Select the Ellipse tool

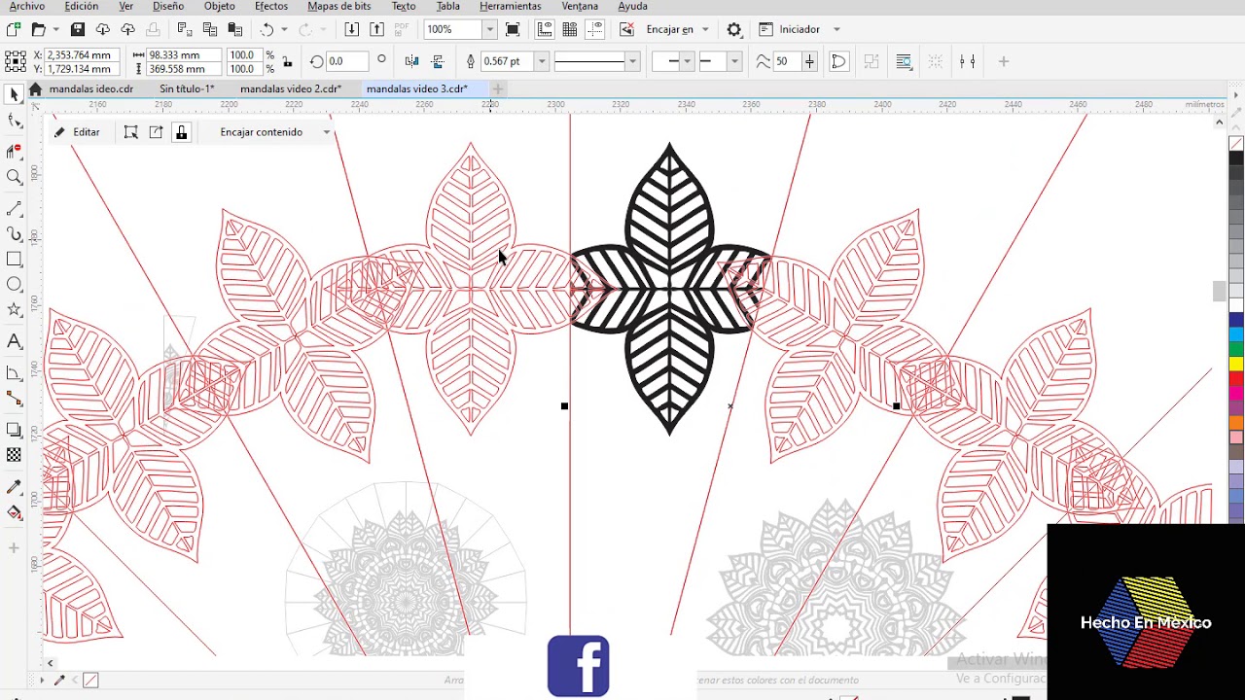(14, 285)
